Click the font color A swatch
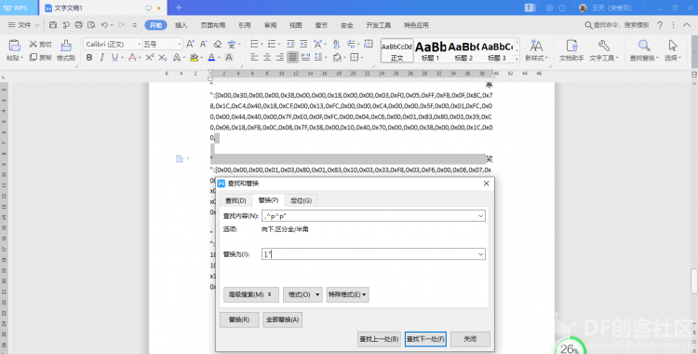This screenshot has width=698, height=354. pyautogui.click(x=211, y=58)
